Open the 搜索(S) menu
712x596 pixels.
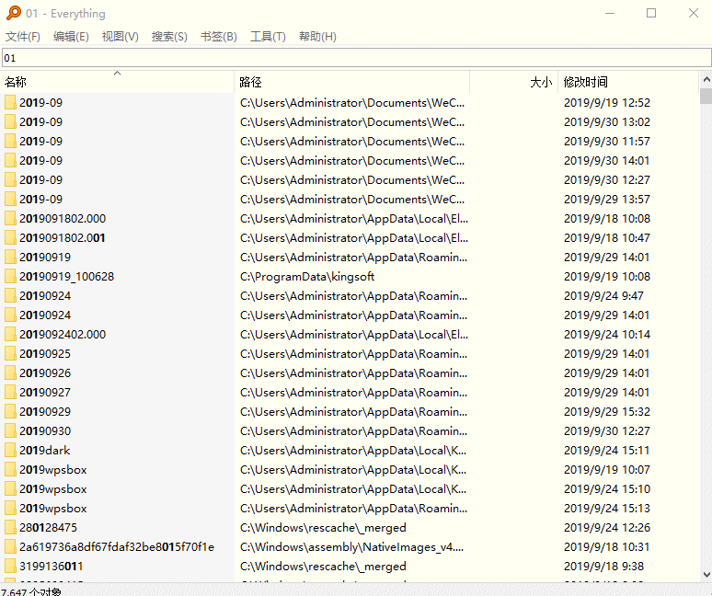[x=169, y=37]
